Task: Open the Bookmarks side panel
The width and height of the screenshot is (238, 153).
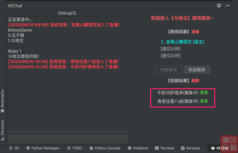Action: [x=2, y=101]
